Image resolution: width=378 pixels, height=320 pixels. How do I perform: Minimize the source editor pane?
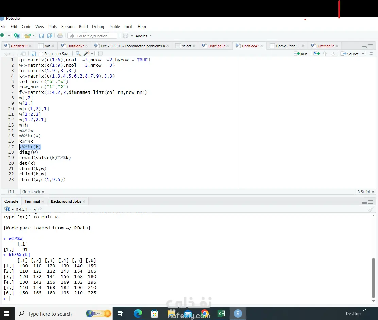(x=364, y=47)
